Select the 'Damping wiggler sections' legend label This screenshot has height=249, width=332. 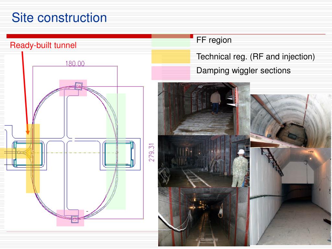click(x=243, y=70)
